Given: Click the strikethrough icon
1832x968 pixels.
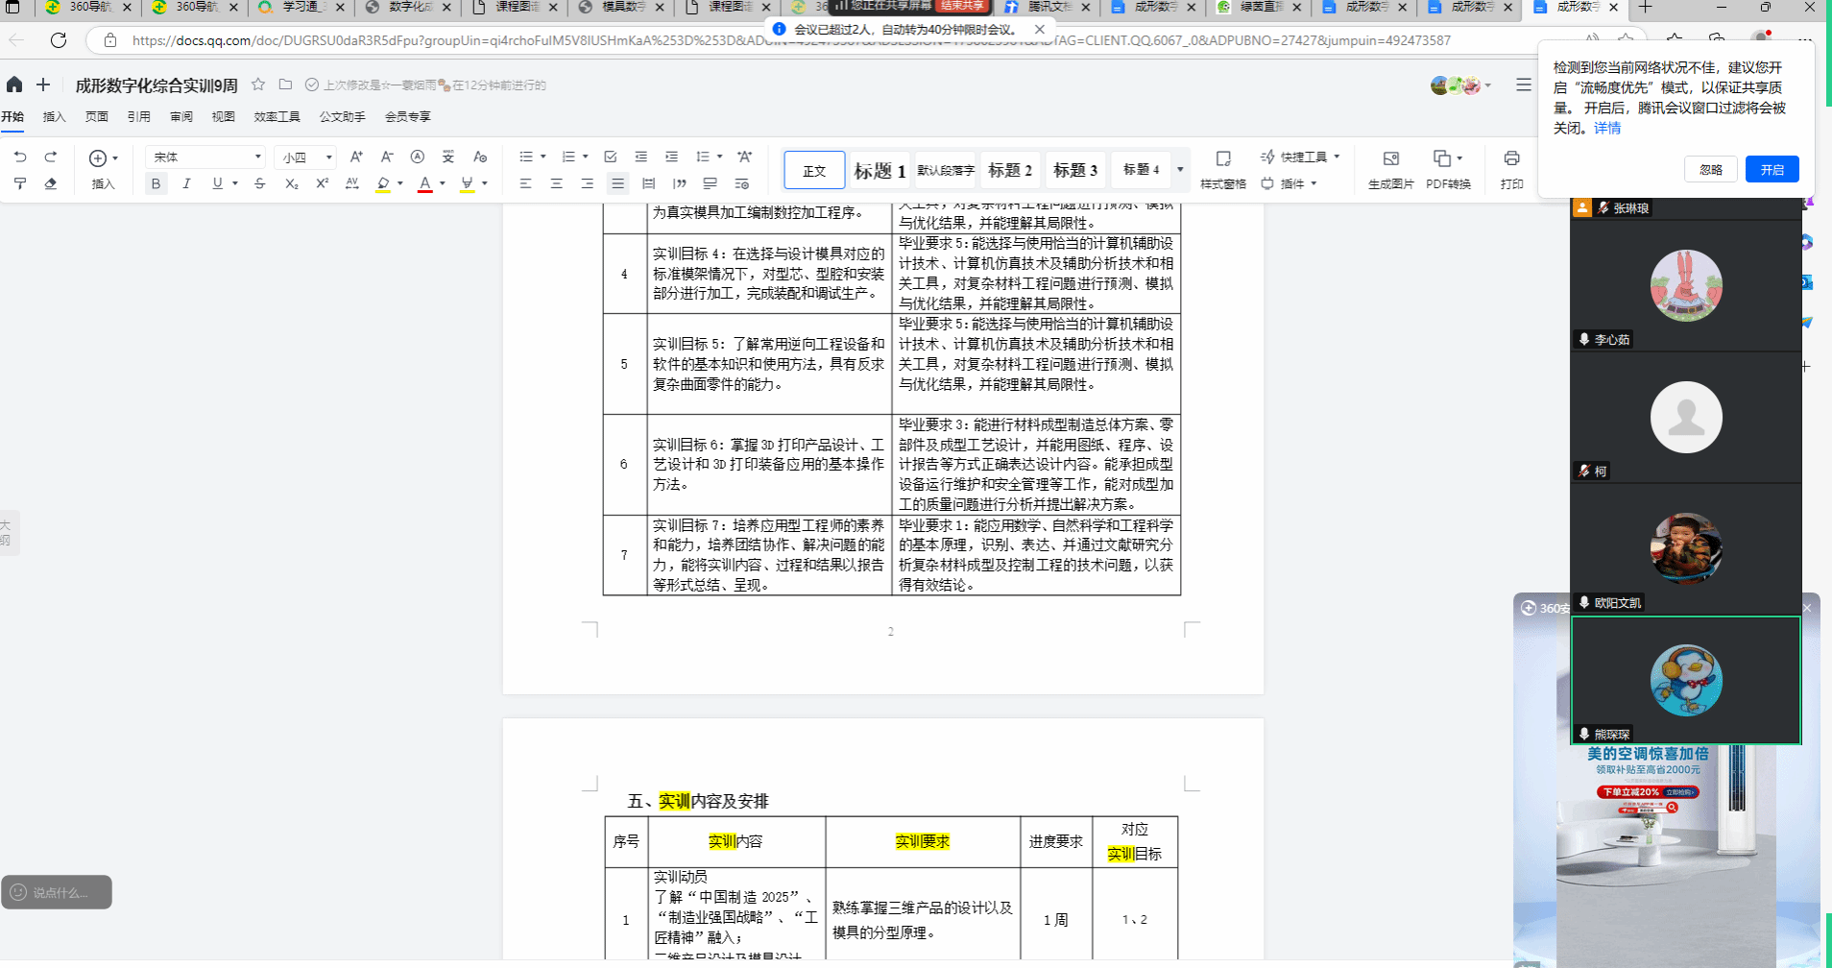Looking at the screenshot, I should 260,183.
